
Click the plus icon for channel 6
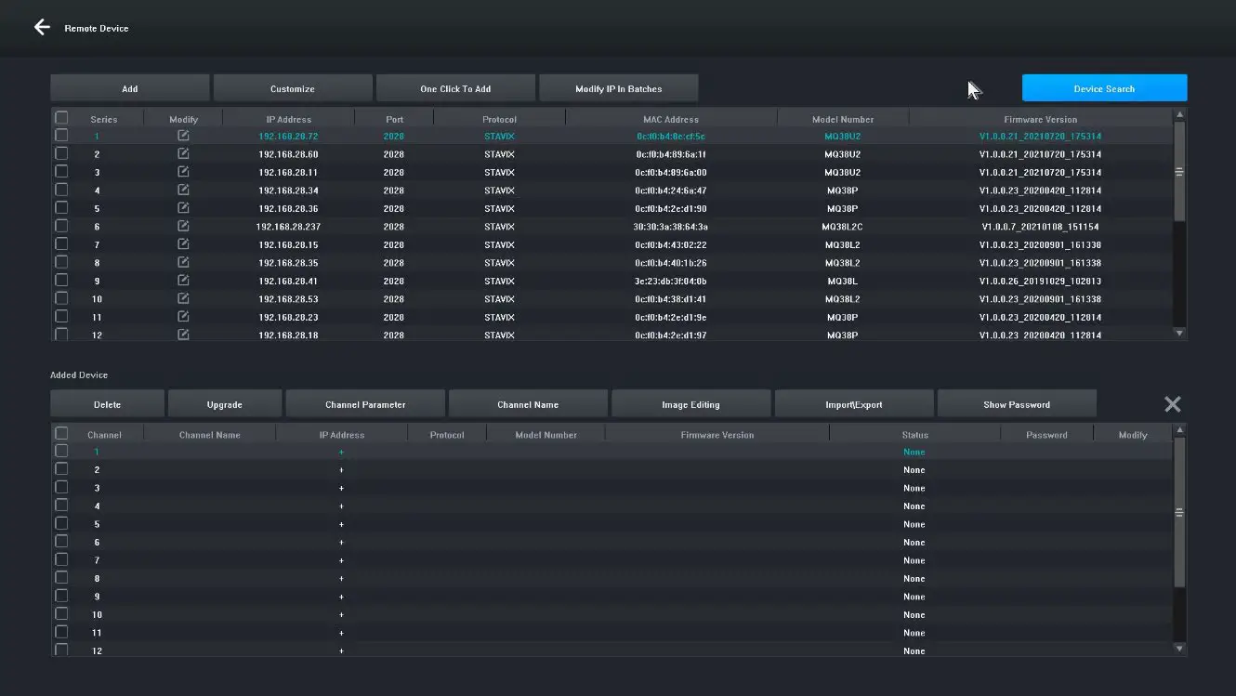342,543
